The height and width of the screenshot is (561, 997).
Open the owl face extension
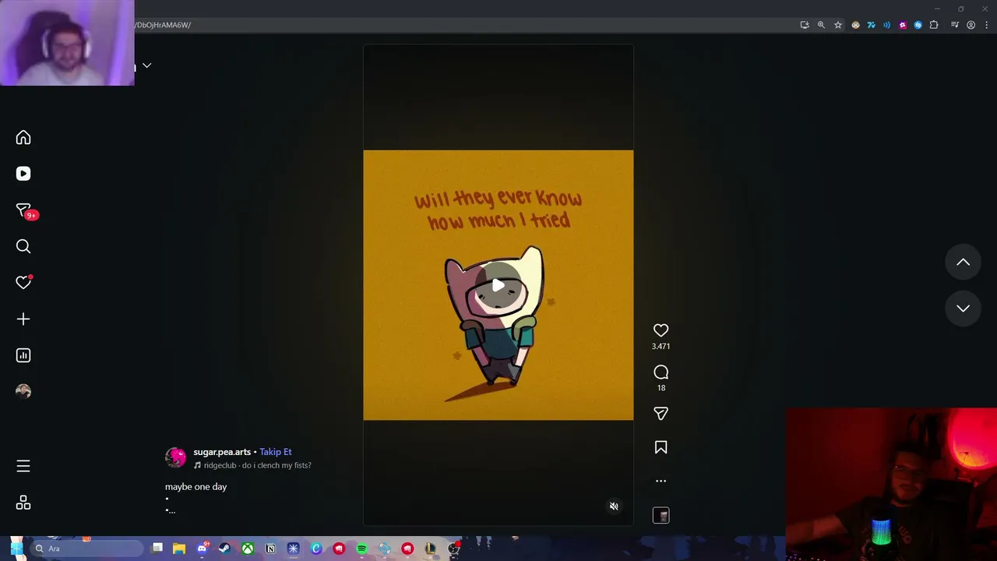pos(855,25)
